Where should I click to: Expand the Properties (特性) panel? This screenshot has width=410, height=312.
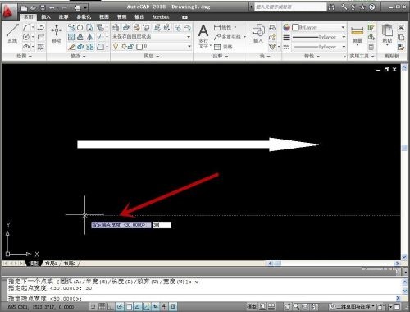(312, 57)
